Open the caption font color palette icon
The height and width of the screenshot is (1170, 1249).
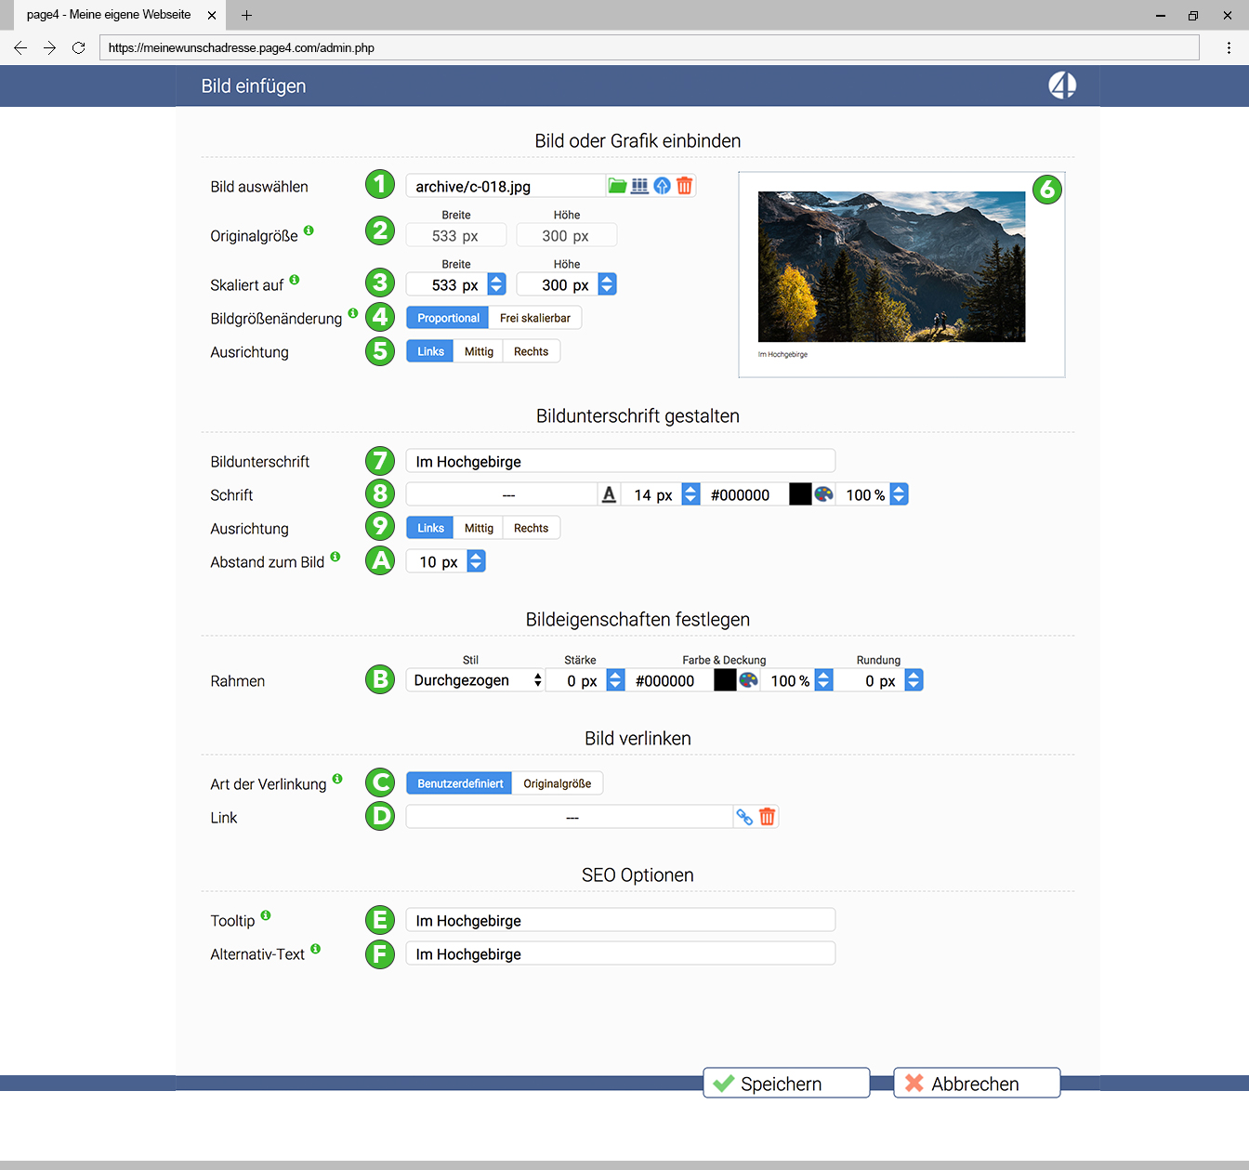click(824, 494)
